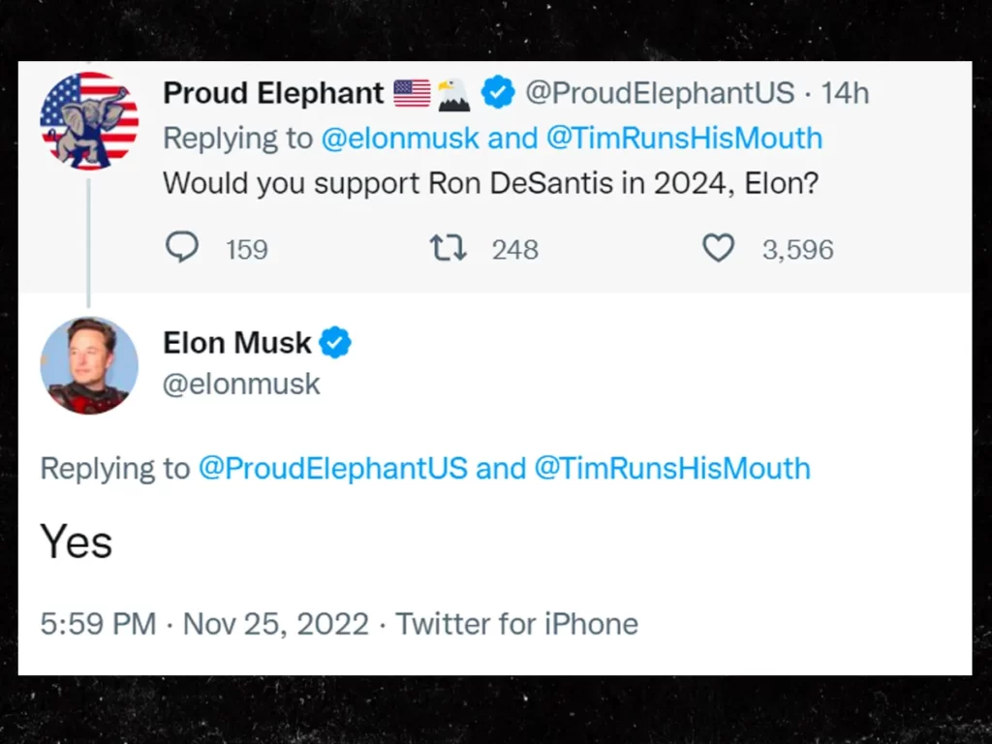
Task: Click Elon Musk's blue verified badge
Action: coord(335,343)
